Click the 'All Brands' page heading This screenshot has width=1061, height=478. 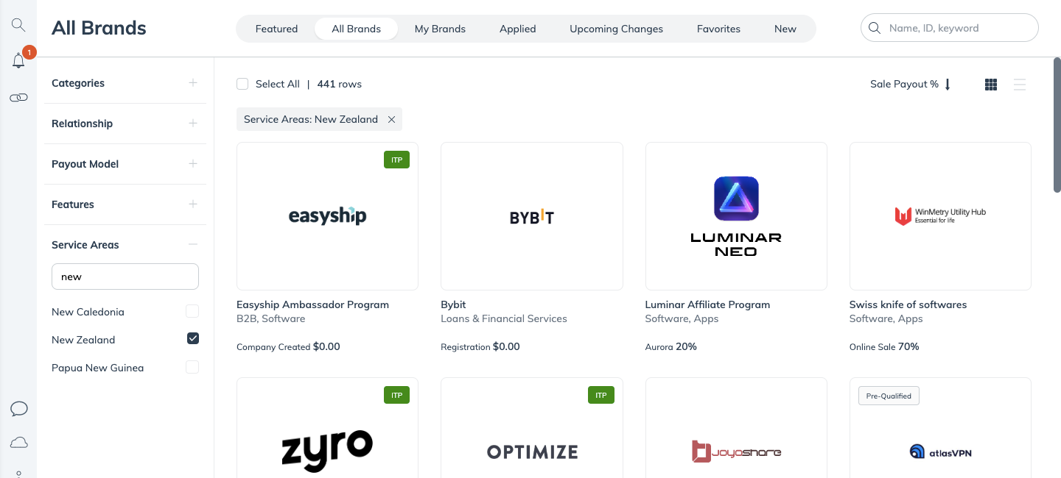pos(99,28)
